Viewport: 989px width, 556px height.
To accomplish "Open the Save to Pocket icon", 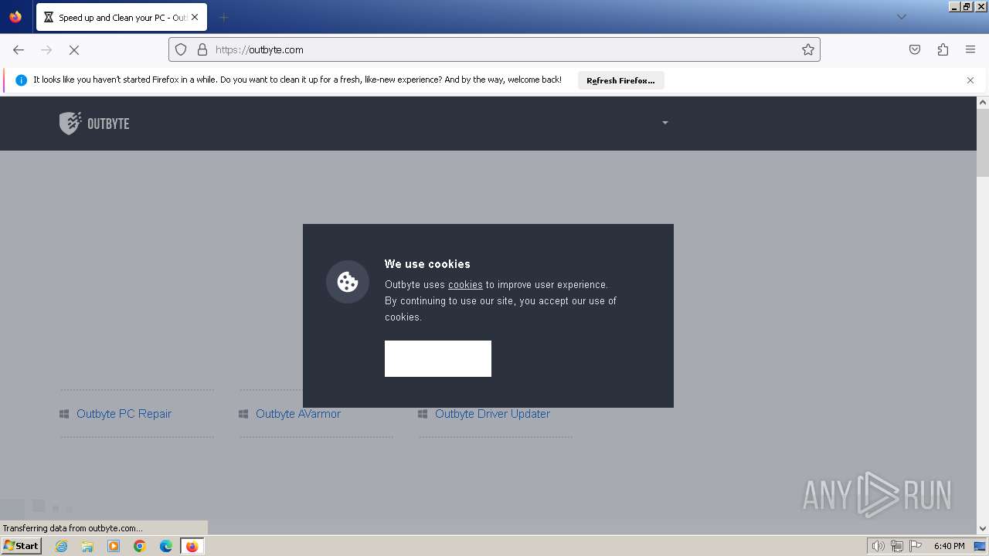I will (x=915, y=49).
